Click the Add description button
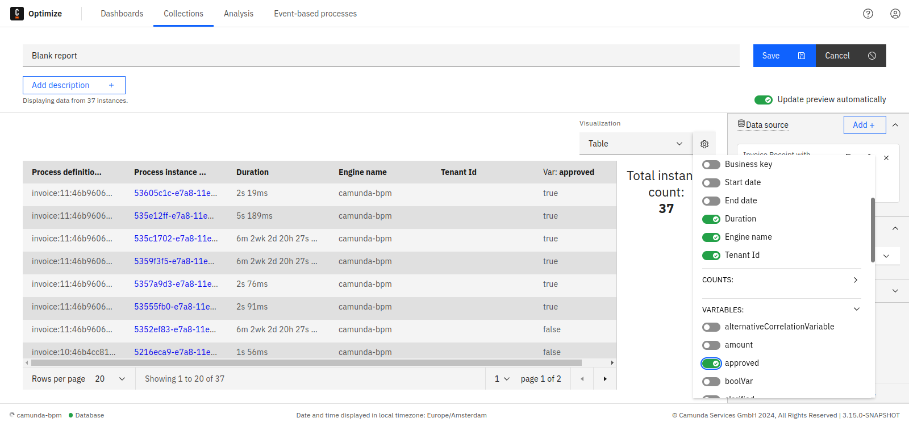Screen dimensions: 909x426 point(74,85)
